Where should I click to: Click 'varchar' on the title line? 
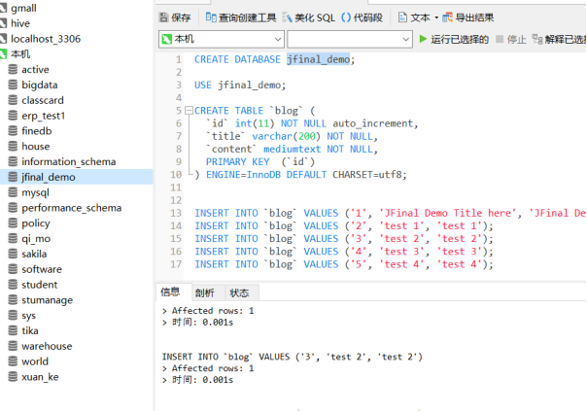[272, 136]
